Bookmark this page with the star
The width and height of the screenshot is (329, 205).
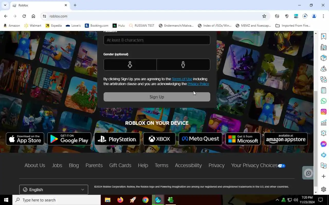click(264, 16)
